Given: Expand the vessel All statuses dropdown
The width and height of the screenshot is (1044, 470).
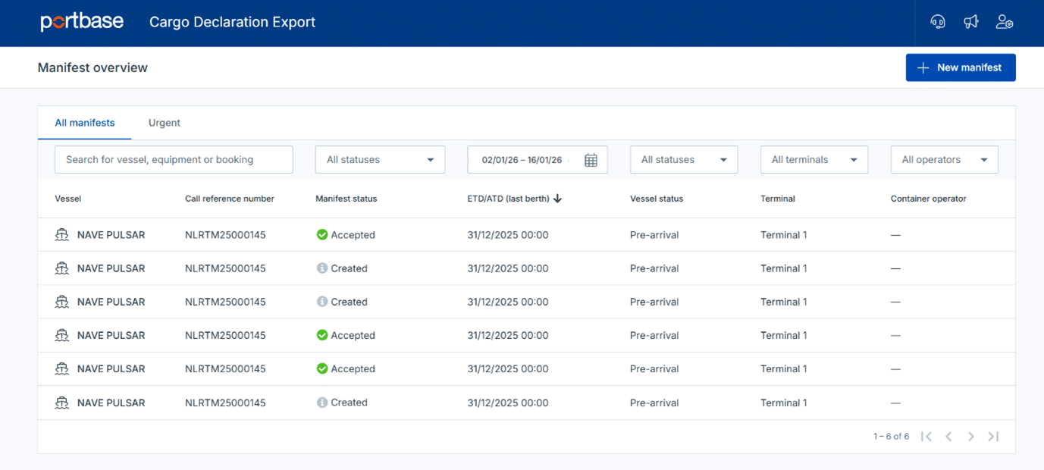Looking at the screenshot, I should 683,160.
